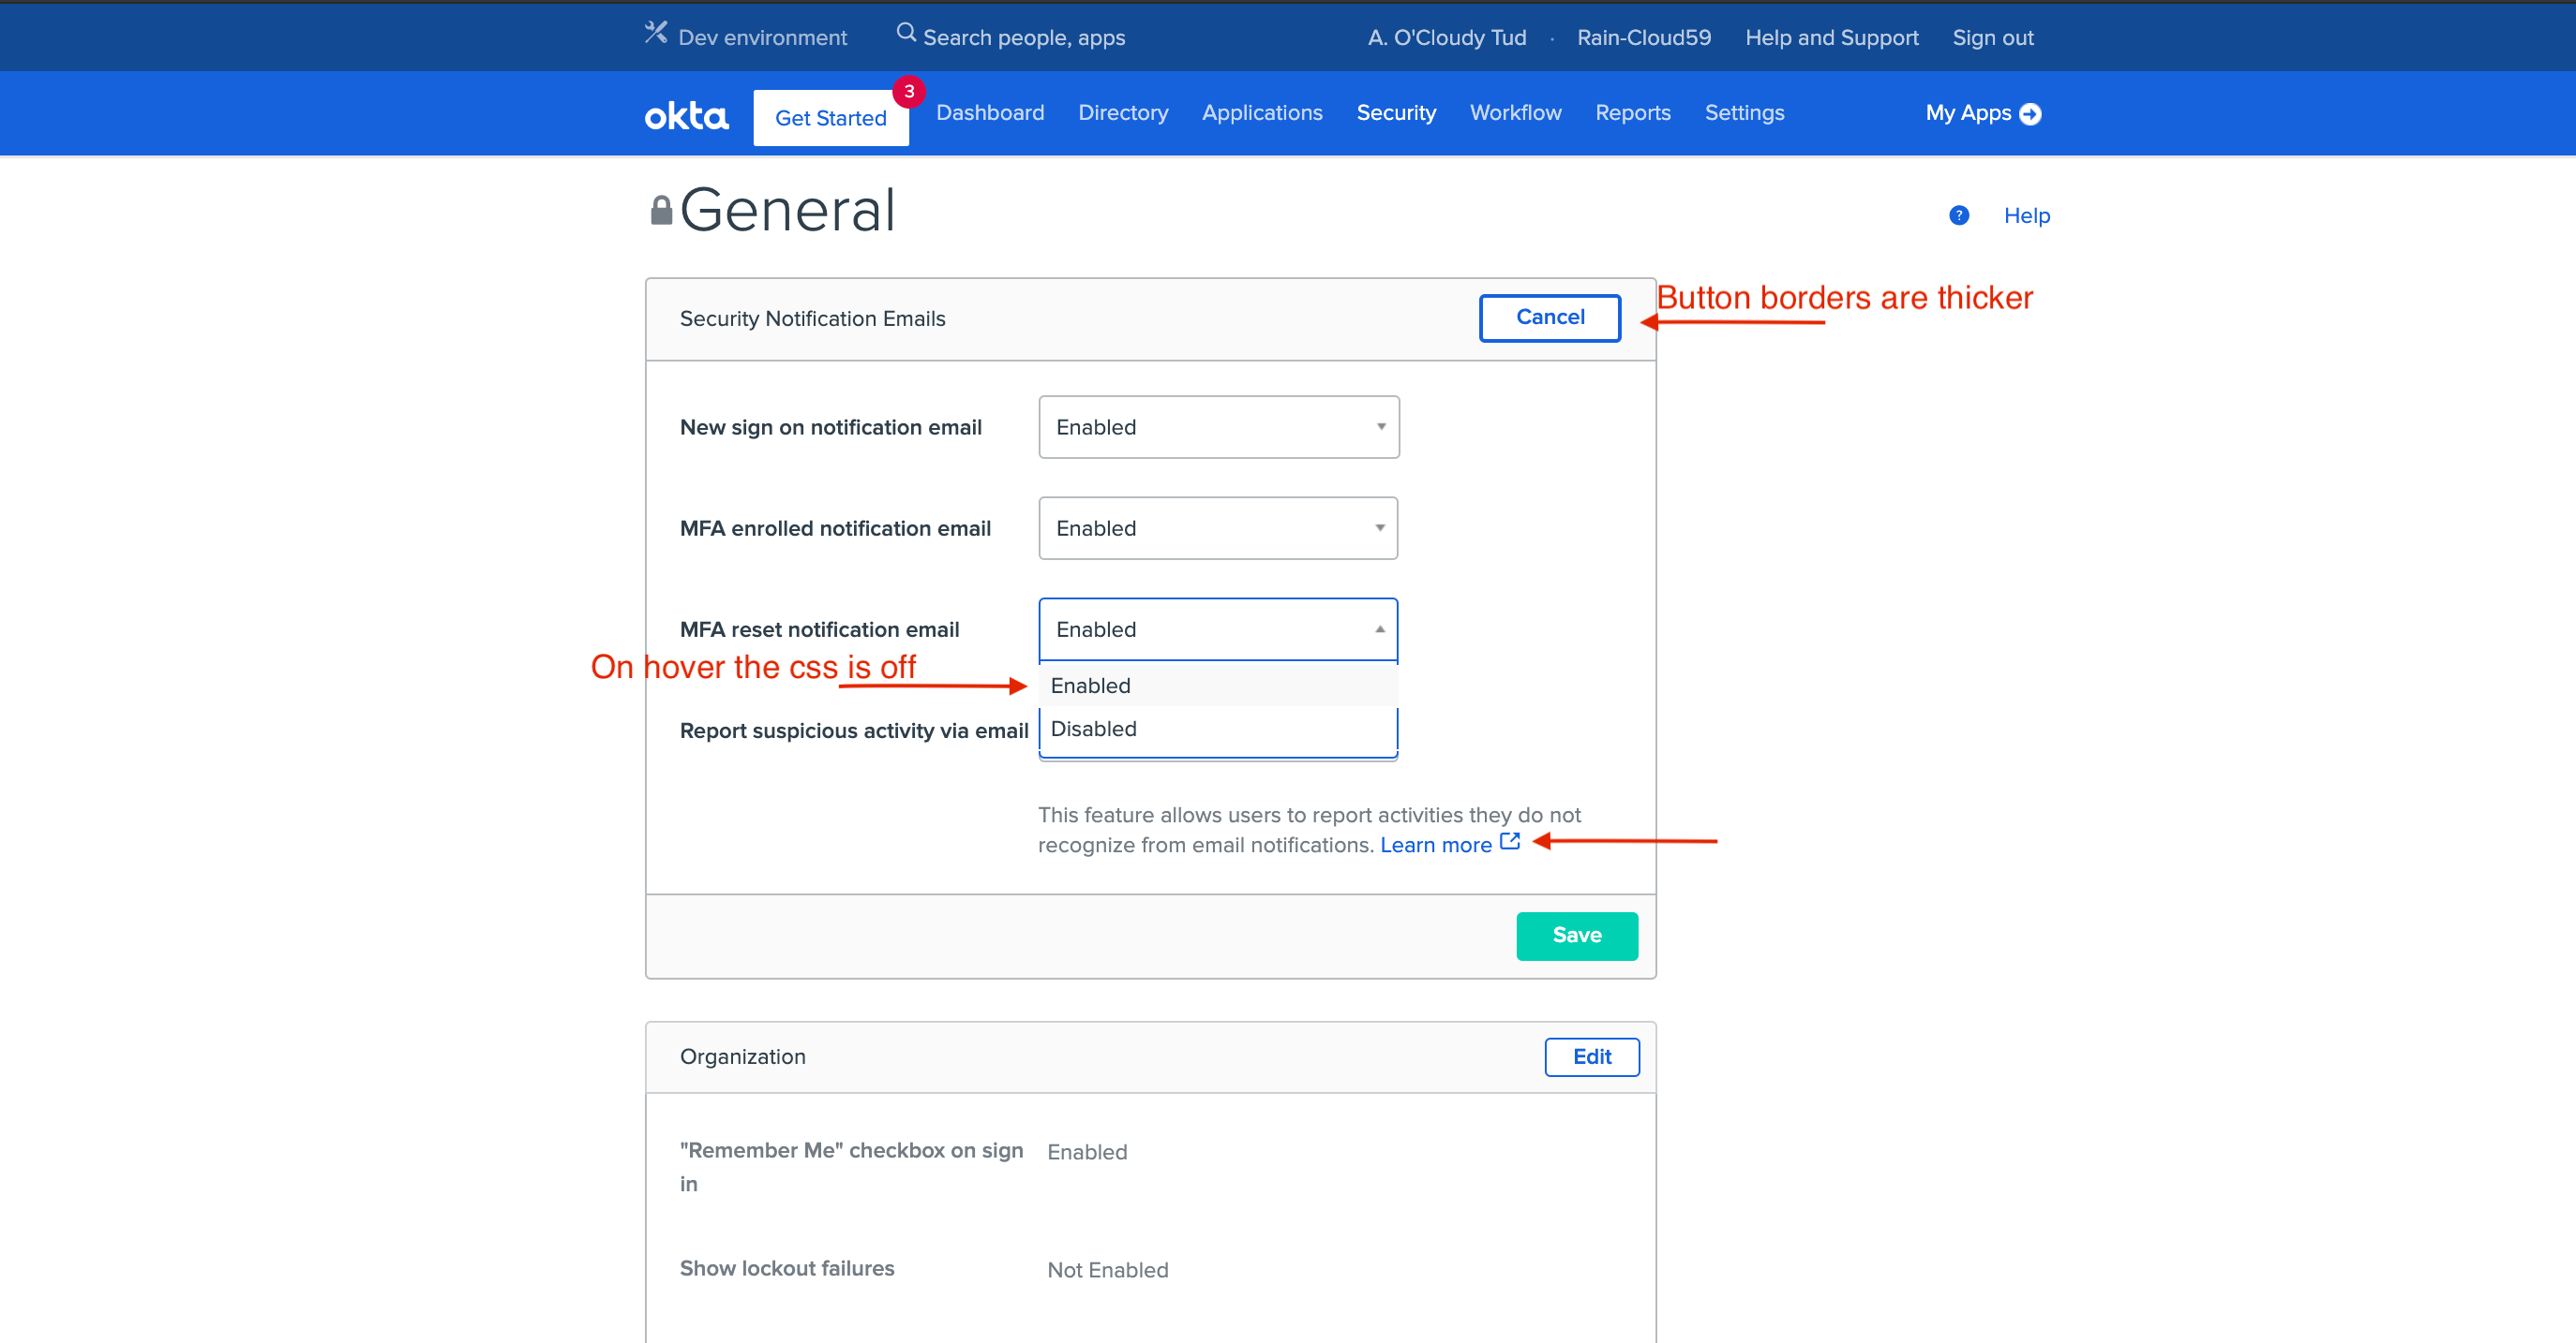The height and width of the screenshot is (1343, 2576).
Task: Open the Applications menu
Action: pyautogui.click(x=1262, y=113)
